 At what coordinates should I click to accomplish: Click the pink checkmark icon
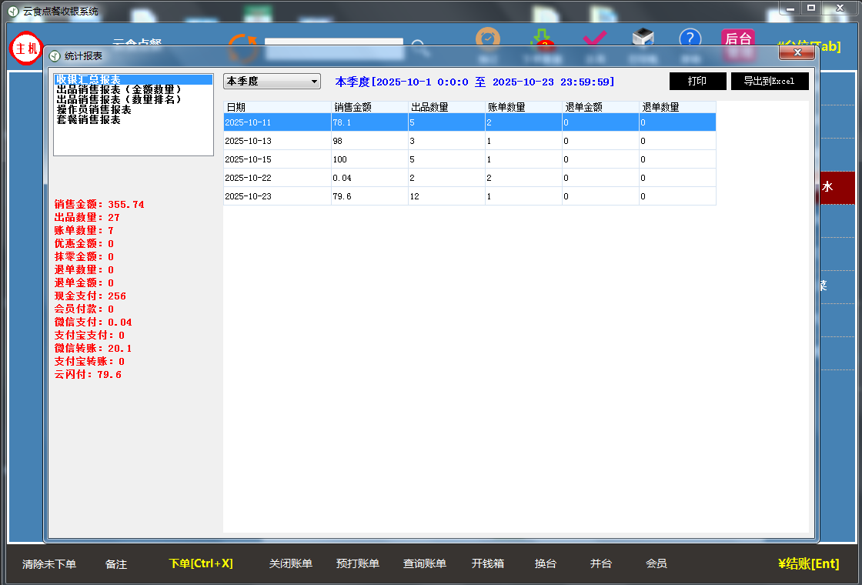click(x=594, y=39)
